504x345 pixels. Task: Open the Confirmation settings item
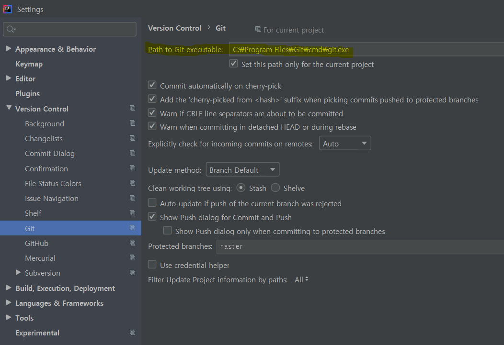(46, 168)
